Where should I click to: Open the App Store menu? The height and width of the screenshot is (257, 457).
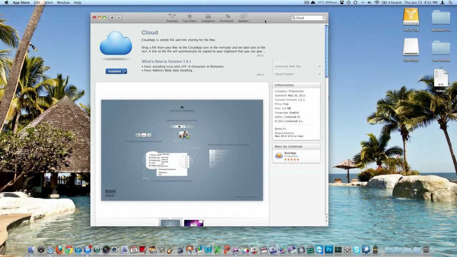pyautogui.click(x=21, y=2)
